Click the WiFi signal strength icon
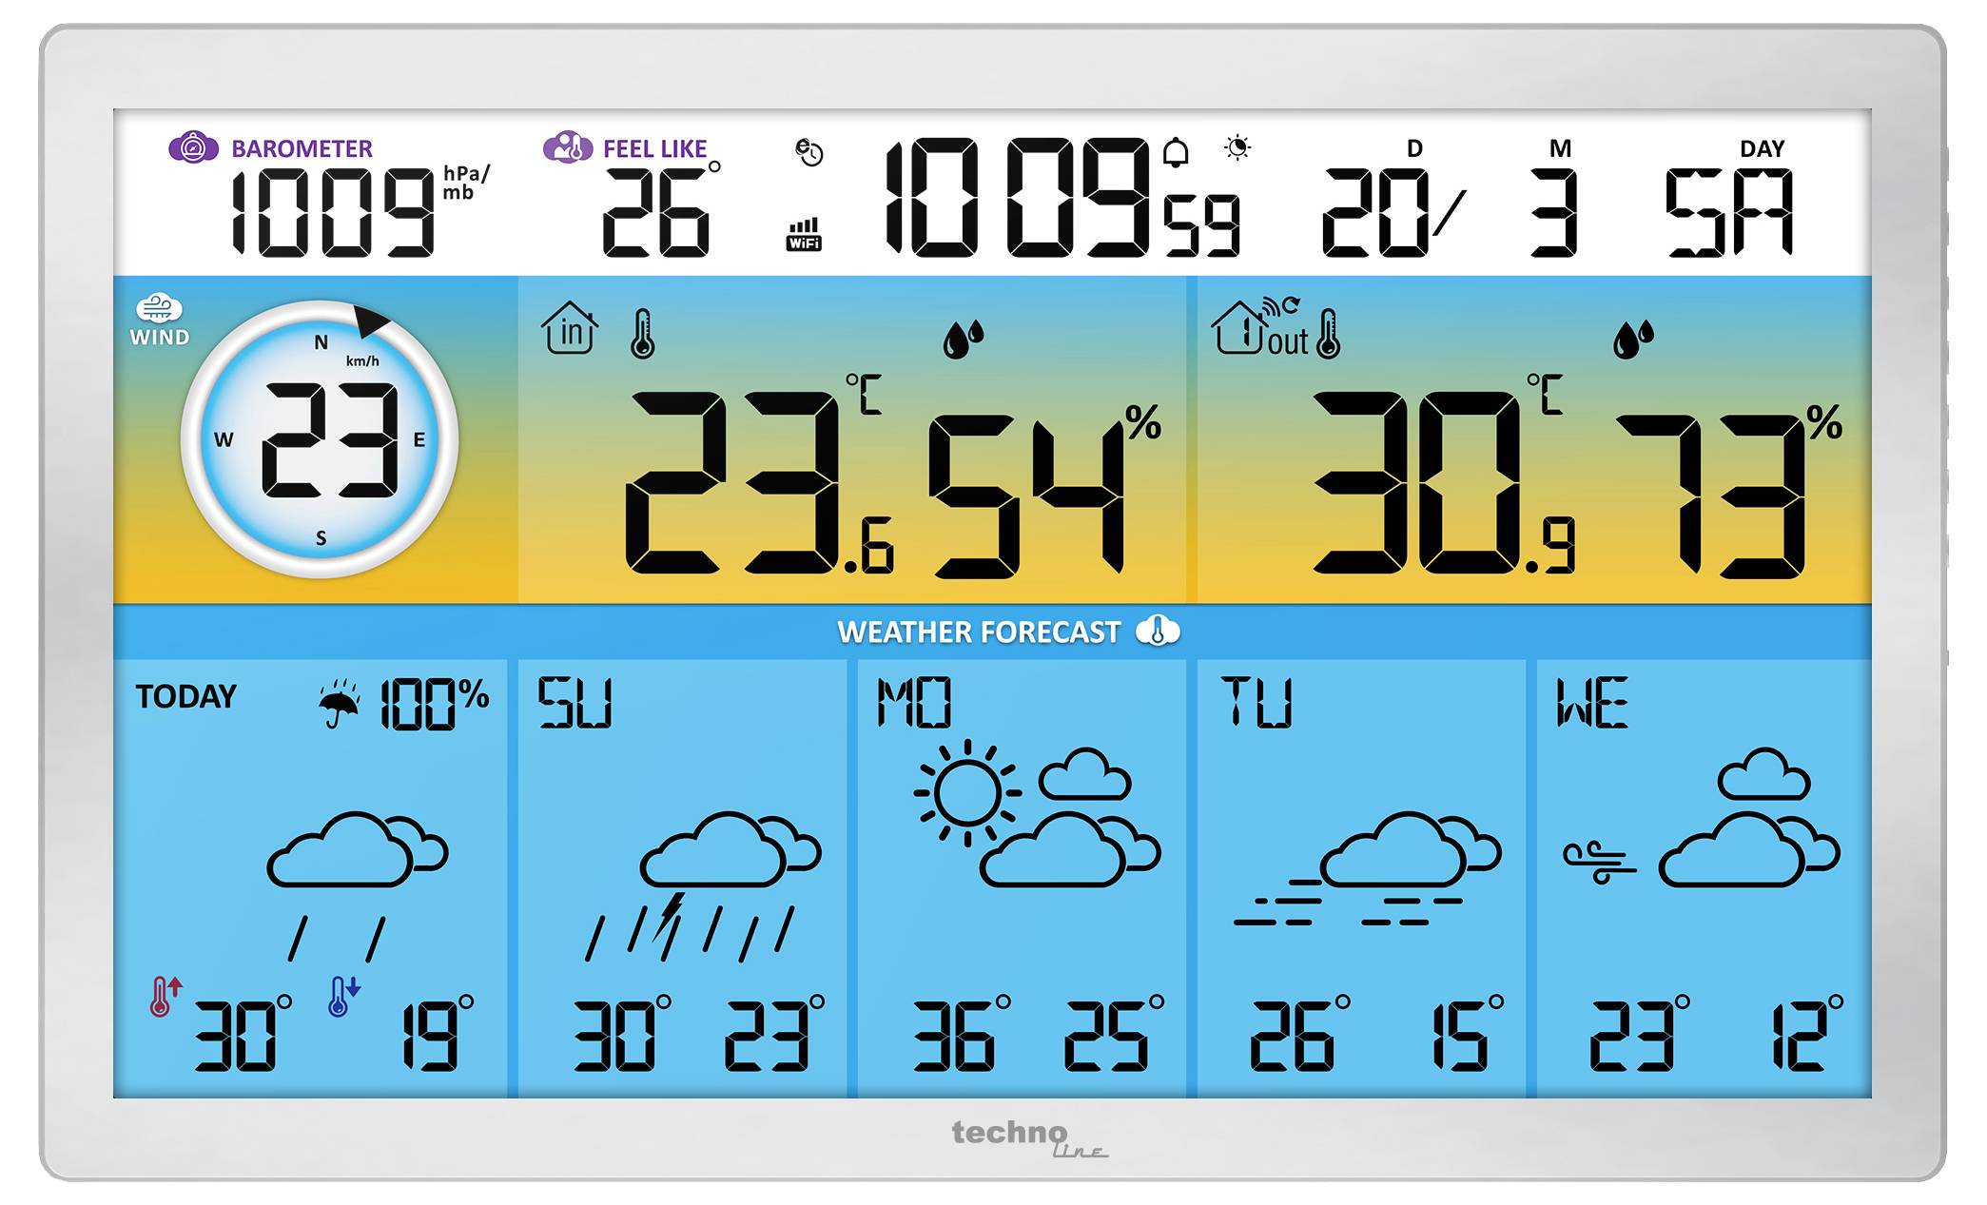This screenshot has width=1987, height=1205. (x=804, y=234)
